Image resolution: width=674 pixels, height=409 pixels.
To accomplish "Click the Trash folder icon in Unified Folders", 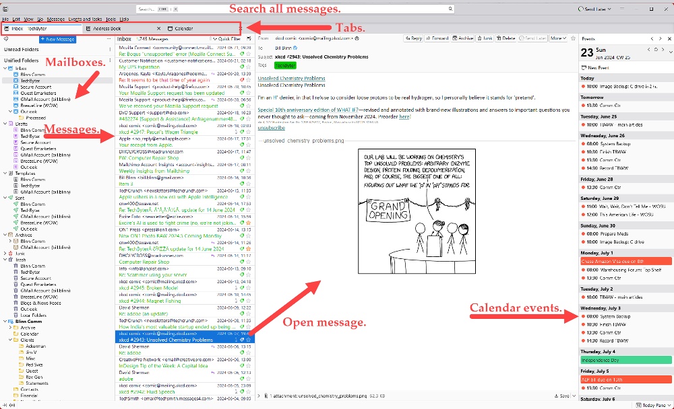I will point(11,260).
